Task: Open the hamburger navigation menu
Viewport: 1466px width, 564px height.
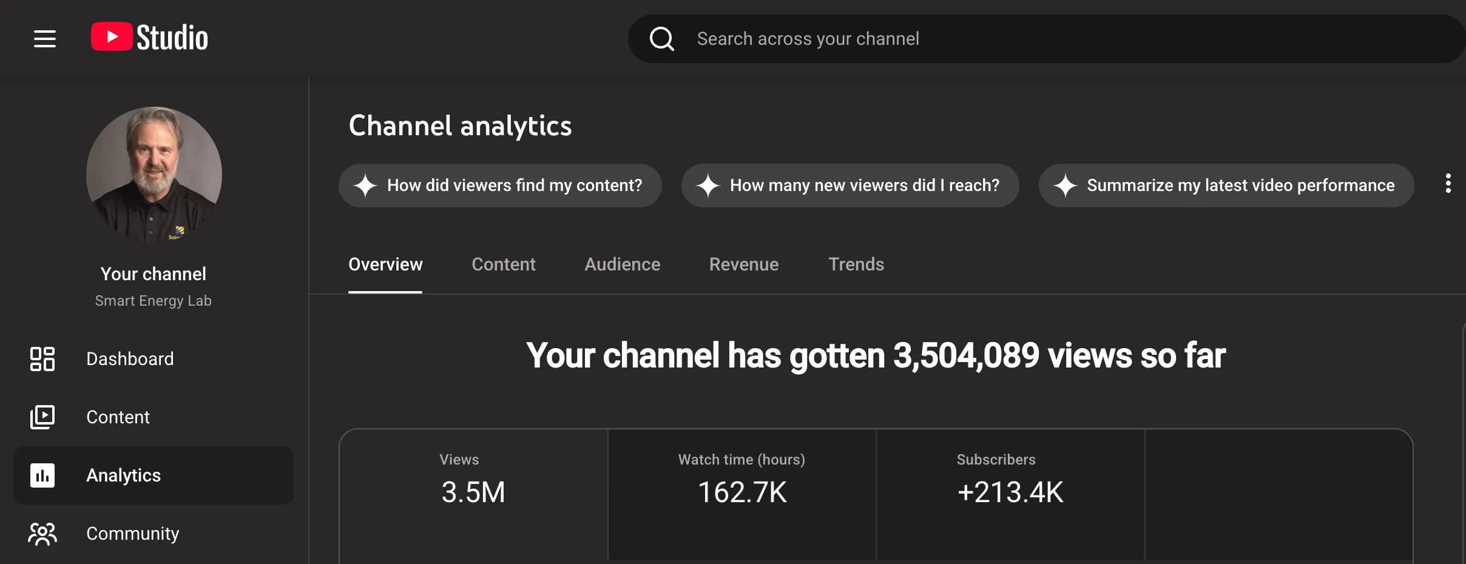Action: pos(45,39)
